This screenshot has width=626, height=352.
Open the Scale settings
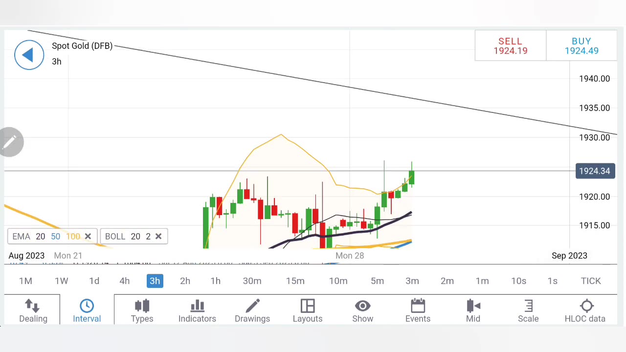pyautogui.click(x=528, y=311)
